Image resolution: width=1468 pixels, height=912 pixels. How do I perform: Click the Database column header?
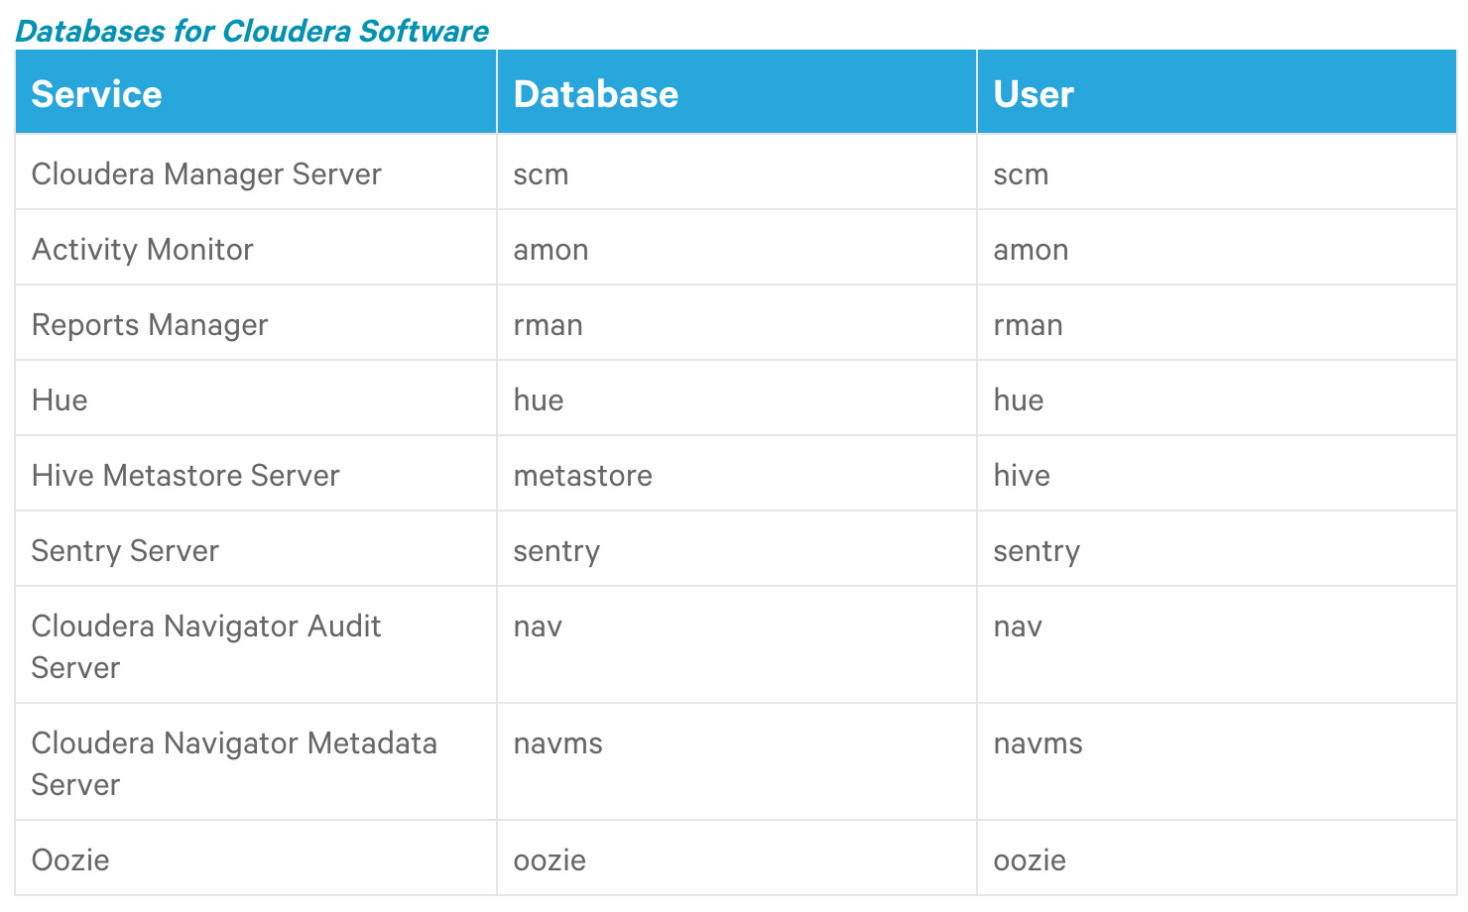click(596, 94)
